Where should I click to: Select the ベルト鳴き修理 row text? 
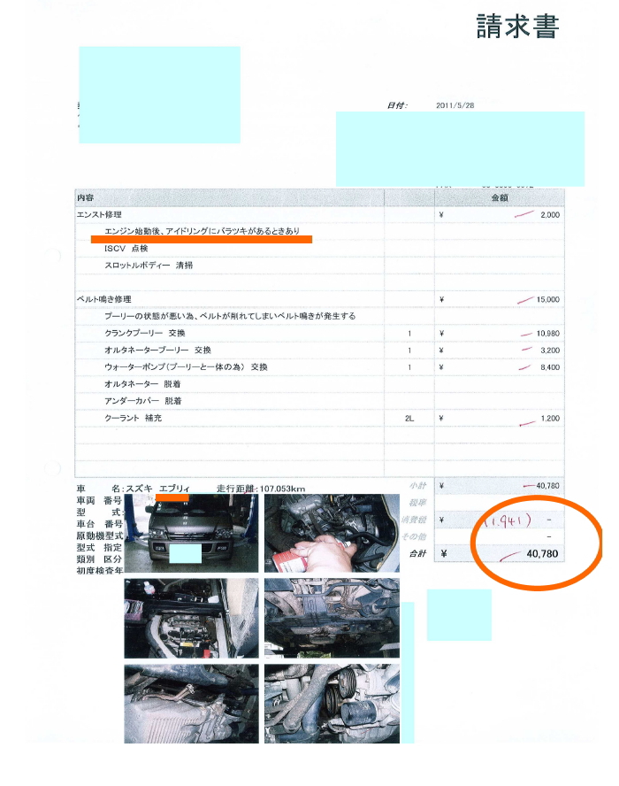click(103, 299)
